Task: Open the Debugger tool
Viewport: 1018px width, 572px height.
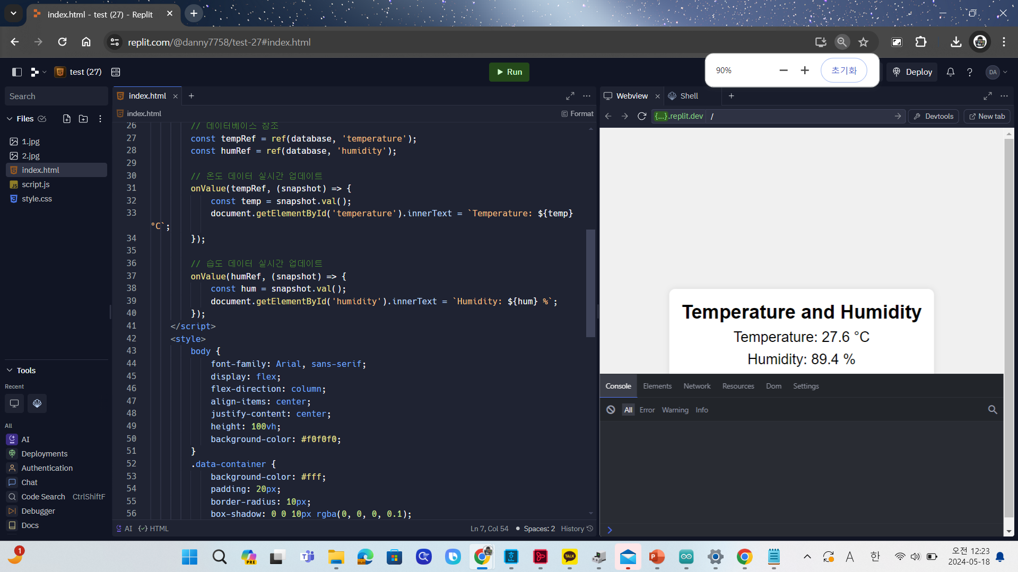Action: 56,511
